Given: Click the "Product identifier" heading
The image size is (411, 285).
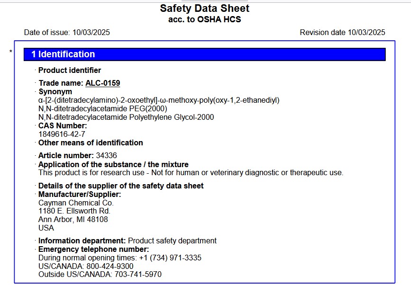Looking at the screenshot, I should (x=70, y=71).
